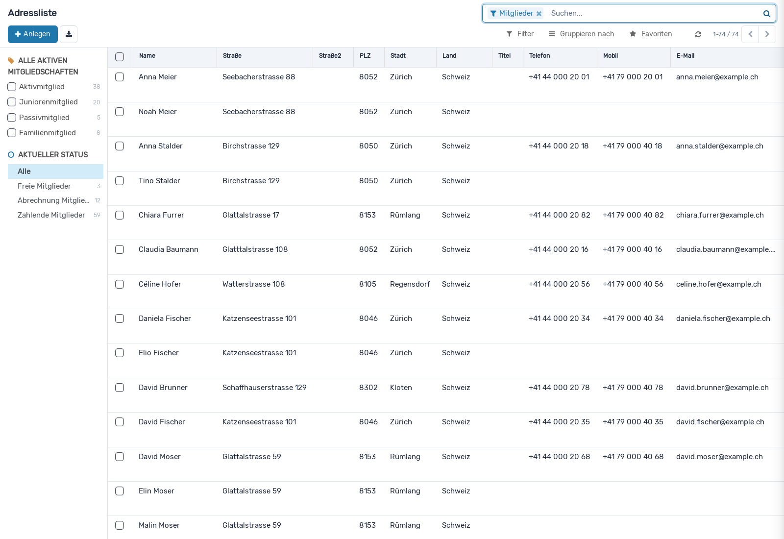Click email david.moser@example.ch
Viewport: 784px width, 539px height.
point(719,457)
